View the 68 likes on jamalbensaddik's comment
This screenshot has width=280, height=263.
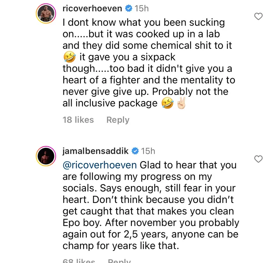click(x=78, y=261)
